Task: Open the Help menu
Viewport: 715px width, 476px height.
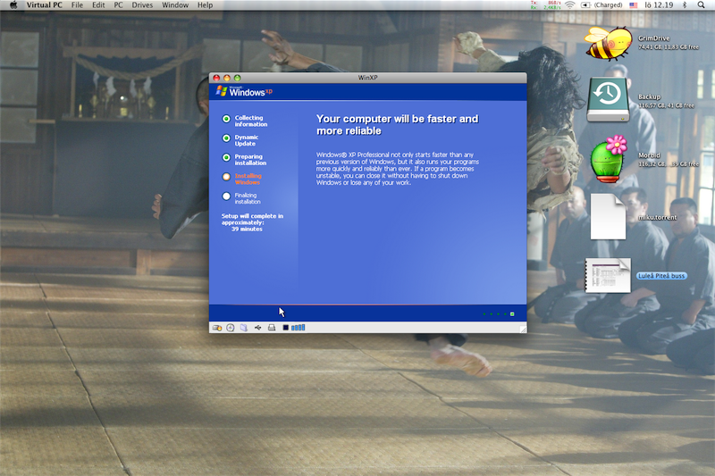Action: coord(205,5)
